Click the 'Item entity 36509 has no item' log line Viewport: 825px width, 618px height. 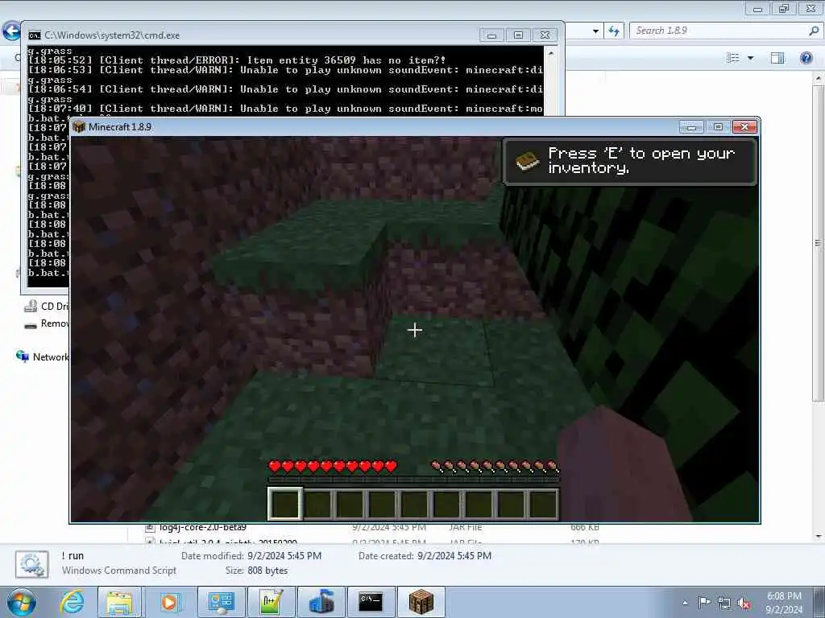click(x=237, y=60)
